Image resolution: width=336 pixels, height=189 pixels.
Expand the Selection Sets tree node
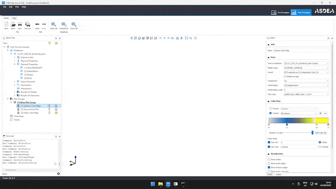(15, 57)
